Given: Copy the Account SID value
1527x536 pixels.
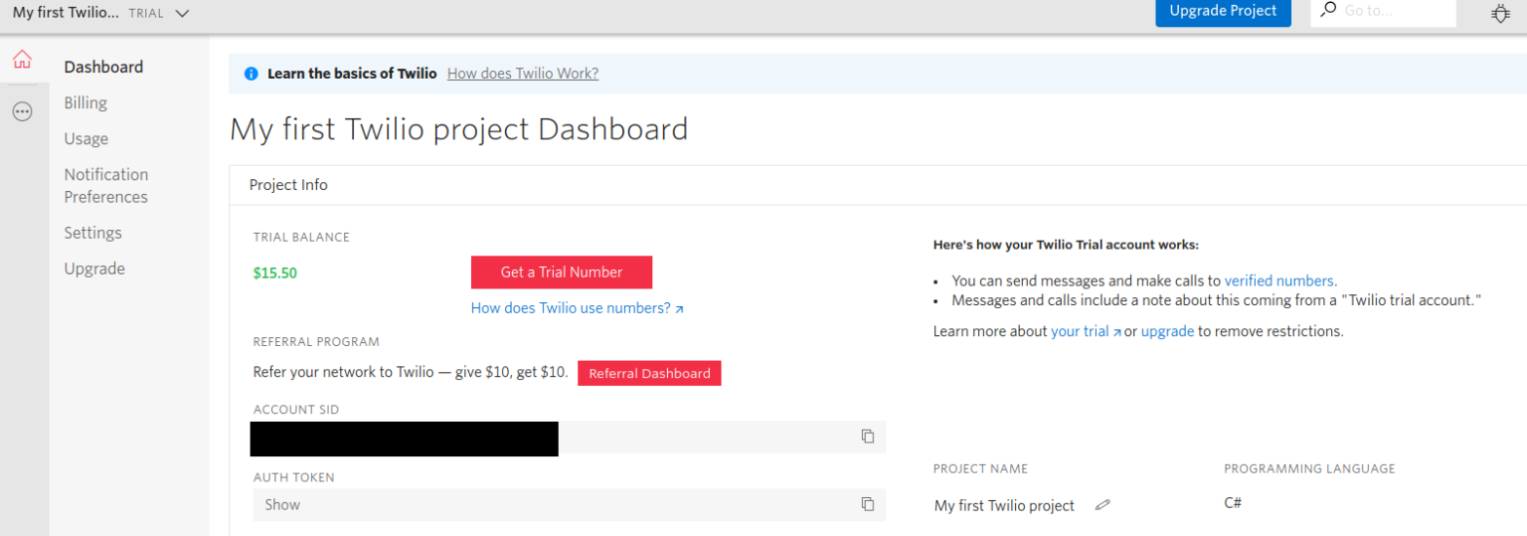Looking at the screenshot, I should click(867, 437).
